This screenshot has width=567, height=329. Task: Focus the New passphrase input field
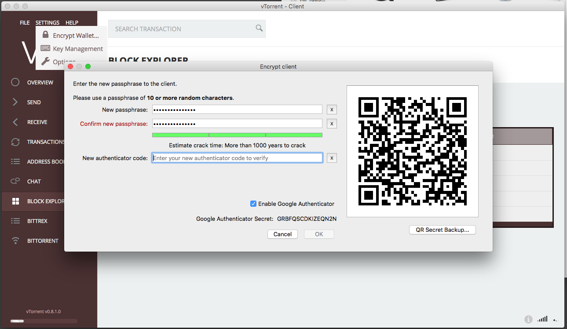[x=237, y=110]
